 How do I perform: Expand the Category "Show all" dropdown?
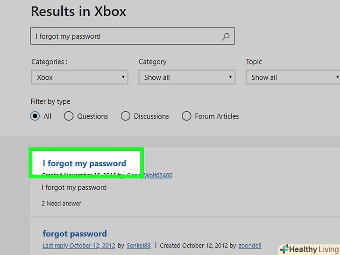(x=187, y=78)
